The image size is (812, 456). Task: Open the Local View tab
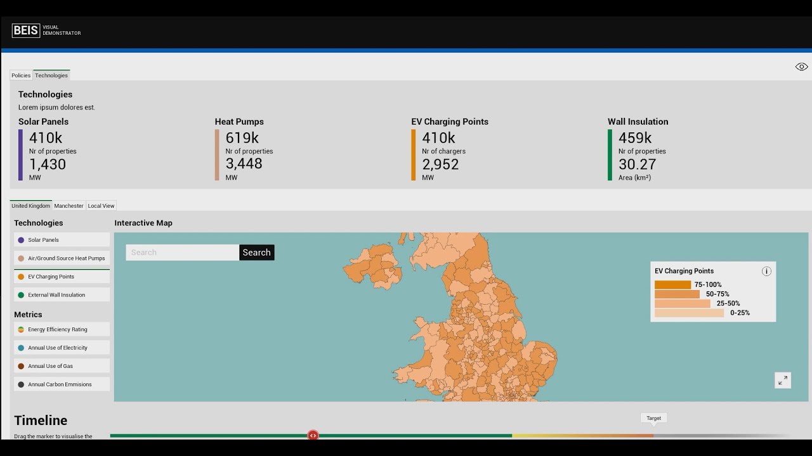pyautogui.click(x=101, y=206)
